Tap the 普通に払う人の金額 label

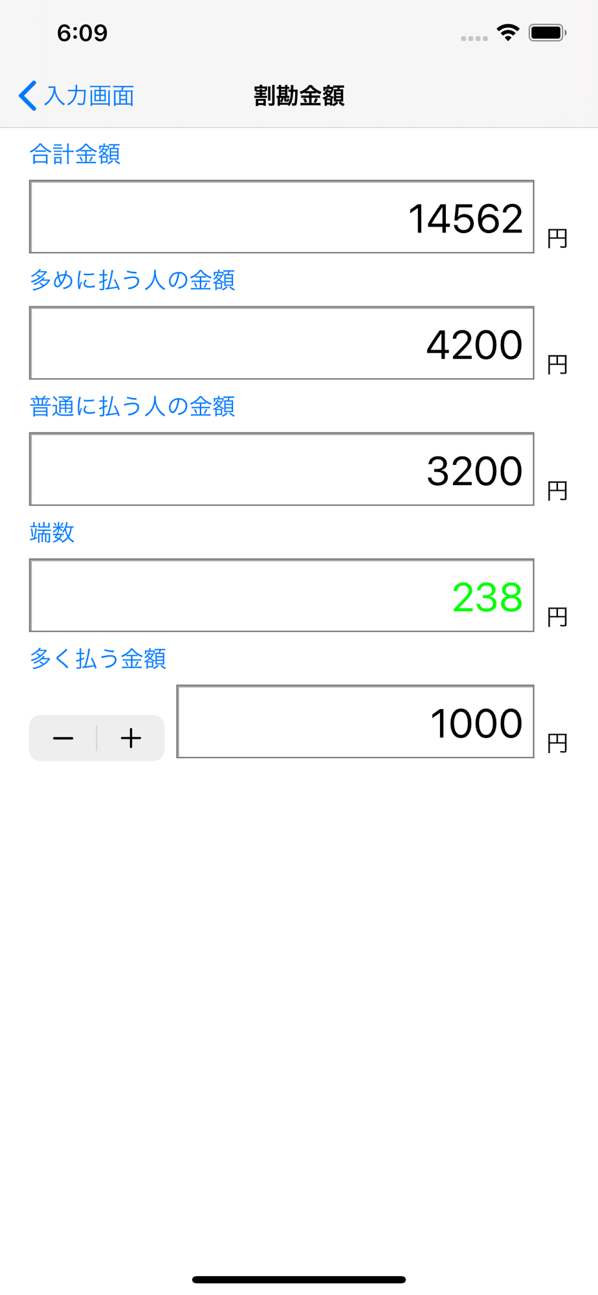coord(132,407)
